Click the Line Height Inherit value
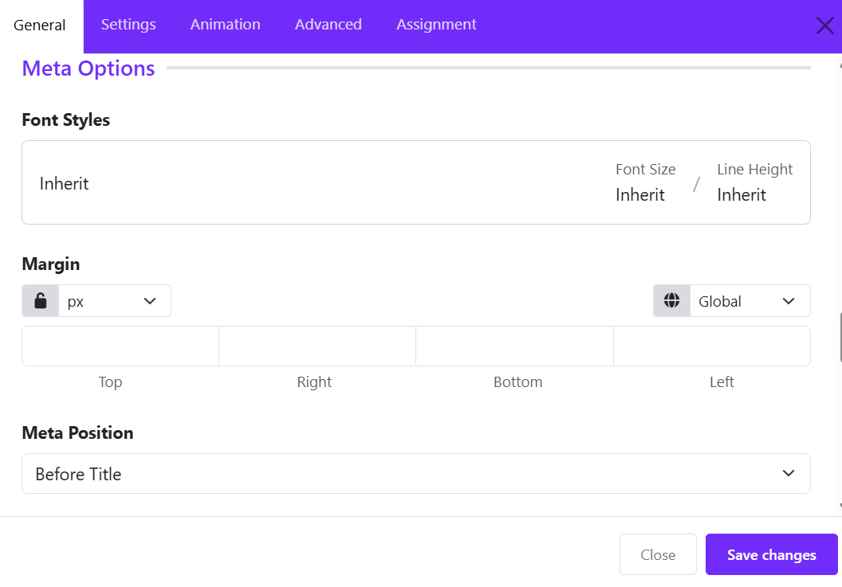Image resolution: width=842 pixels, height=587 pixels. point(742,195)
